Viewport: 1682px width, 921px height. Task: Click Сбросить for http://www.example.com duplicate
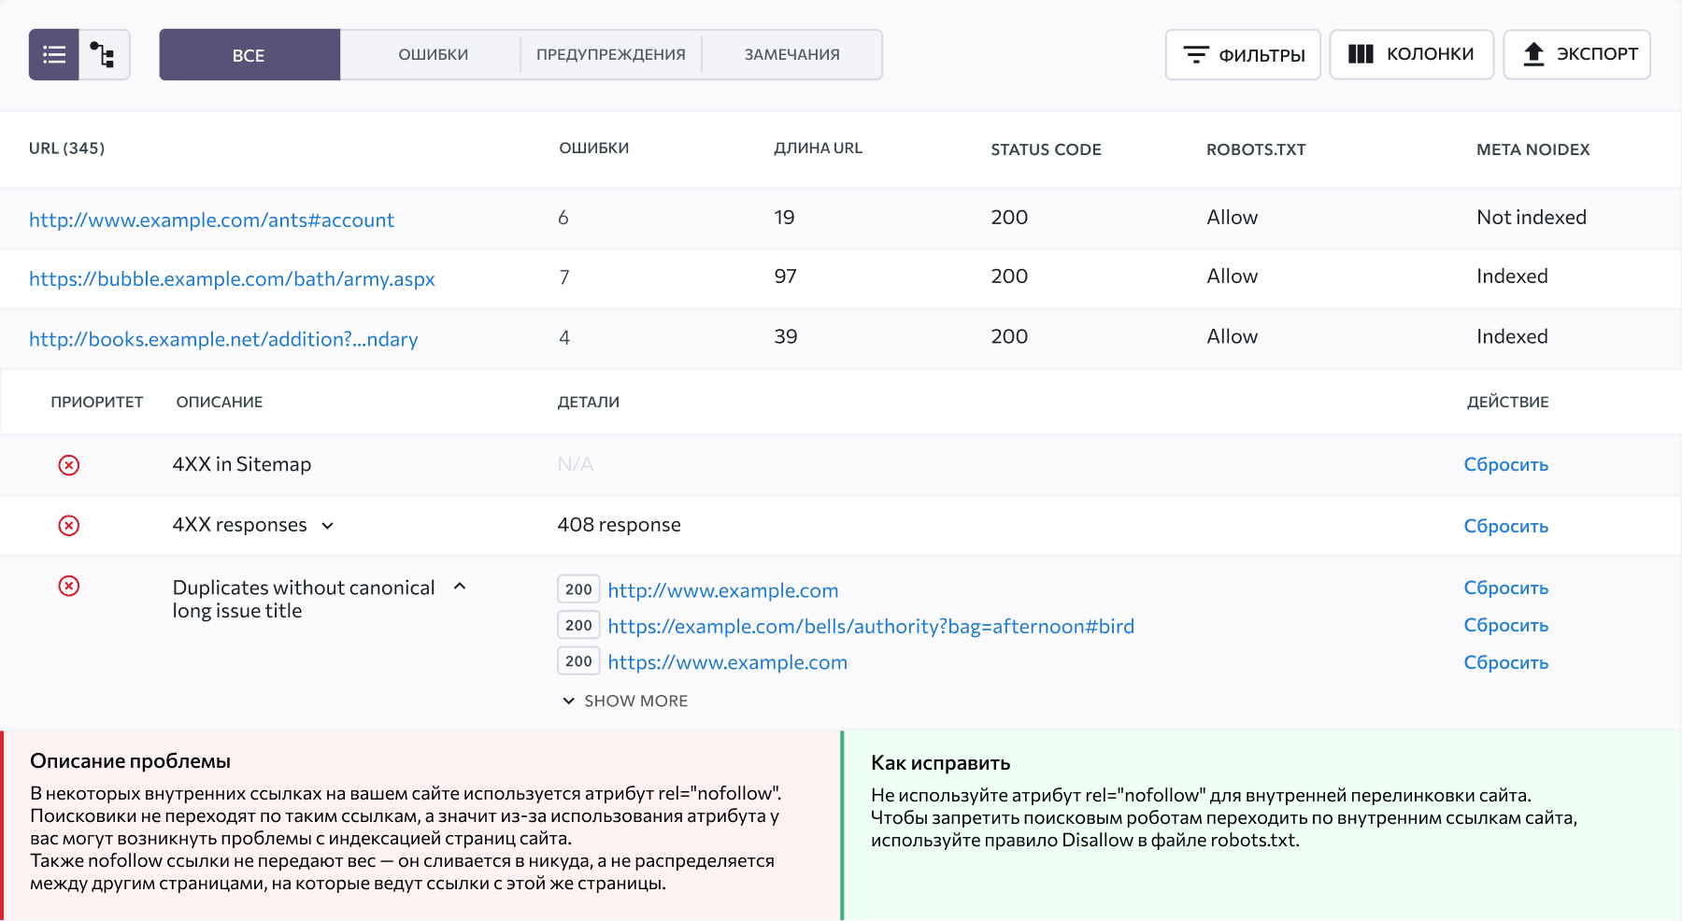(x=1506, y=588)
